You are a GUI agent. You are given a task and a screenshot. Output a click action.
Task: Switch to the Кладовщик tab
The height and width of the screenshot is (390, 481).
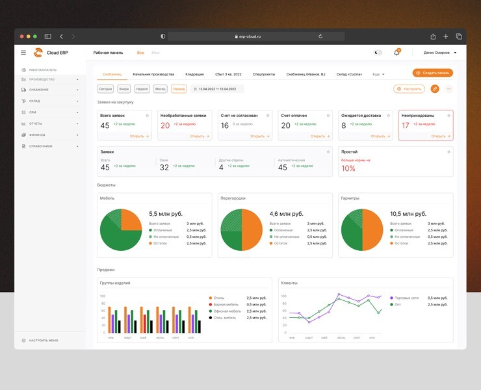[194, 74]
